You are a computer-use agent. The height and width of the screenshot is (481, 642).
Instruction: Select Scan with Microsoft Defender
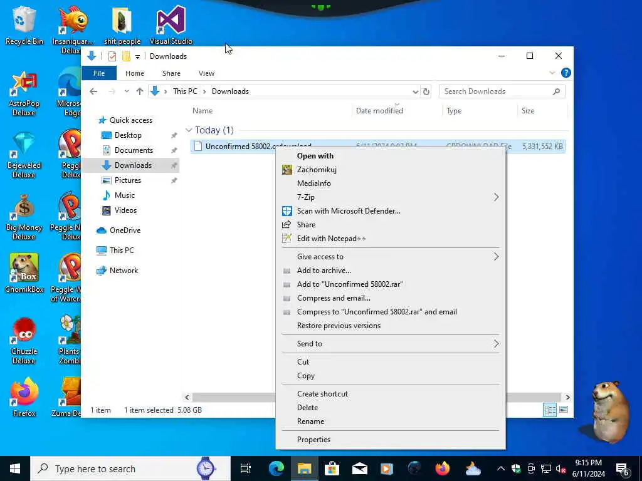pos(390,211)
